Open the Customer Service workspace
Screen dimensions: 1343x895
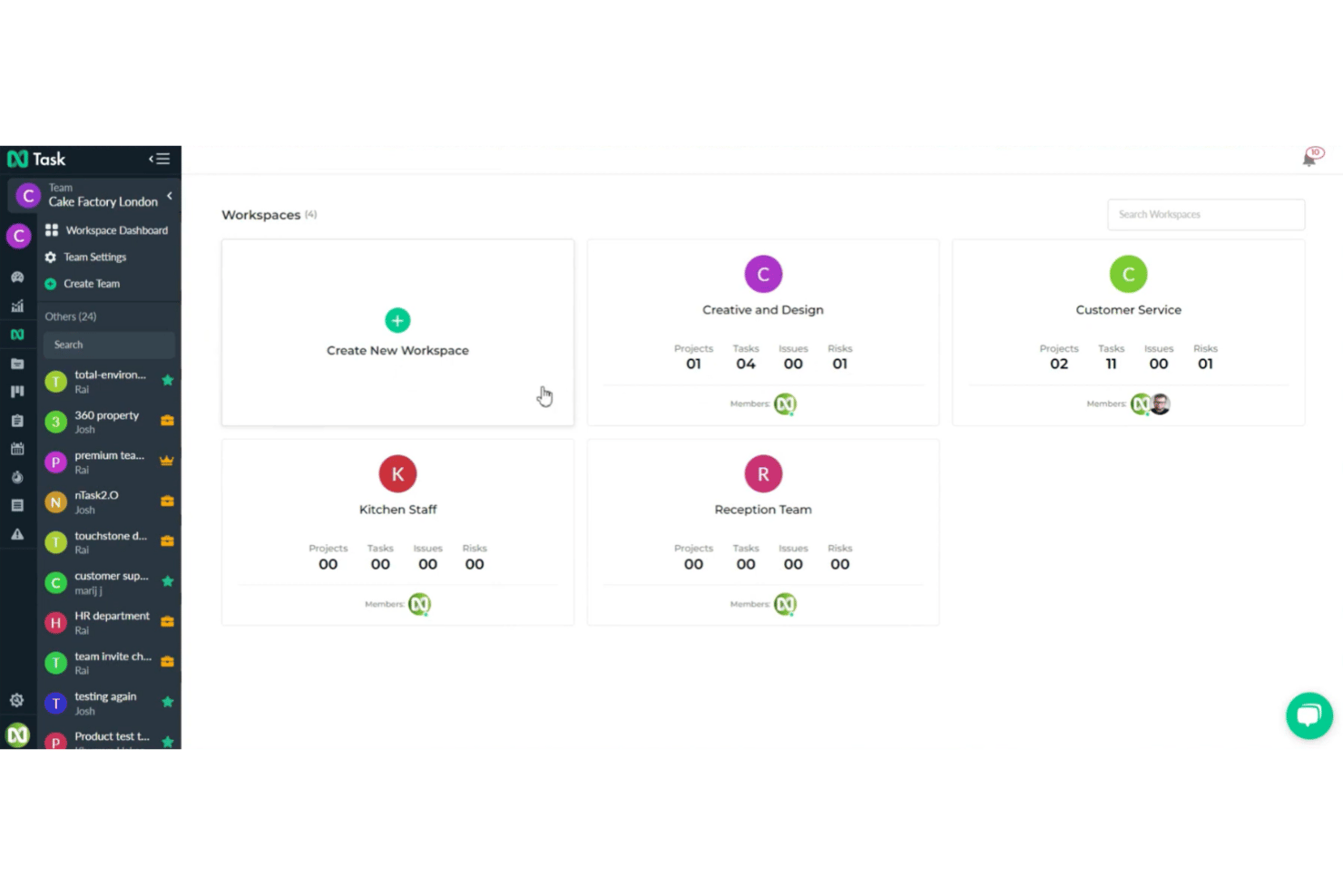pyautogui.click(x=1129, y=332)
